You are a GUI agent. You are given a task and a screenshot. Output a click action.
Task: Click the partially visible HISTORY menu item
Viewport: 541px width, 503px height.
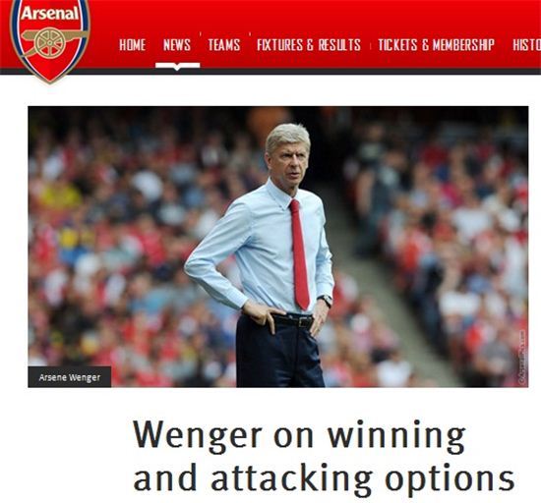(526, 45)
